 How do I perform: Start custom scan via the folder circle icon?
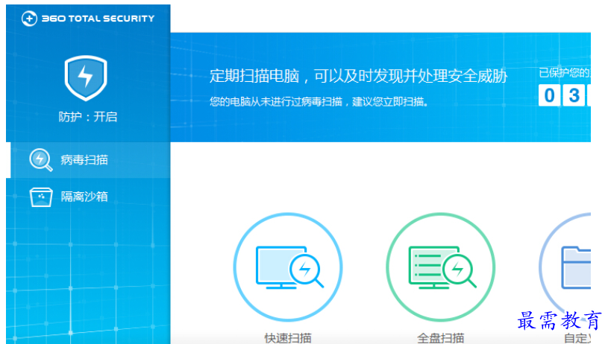(x=565, y=267)
